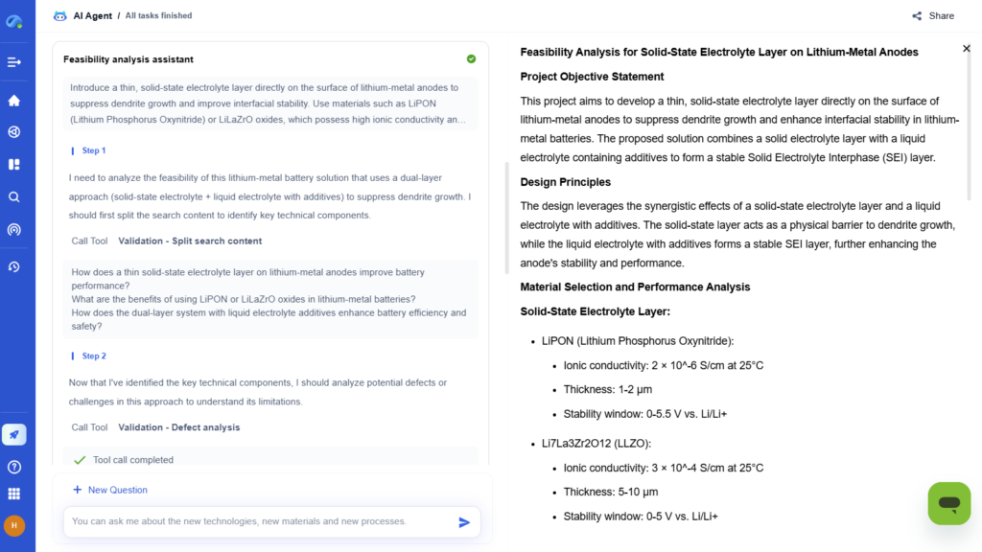
Task: Select the highlighted rocket icon in sidebar
Action: pos(13,434)
